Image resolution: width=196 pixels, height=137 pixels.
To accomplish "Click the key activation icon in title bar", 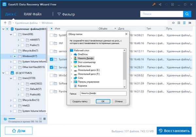I will point(154,4).
